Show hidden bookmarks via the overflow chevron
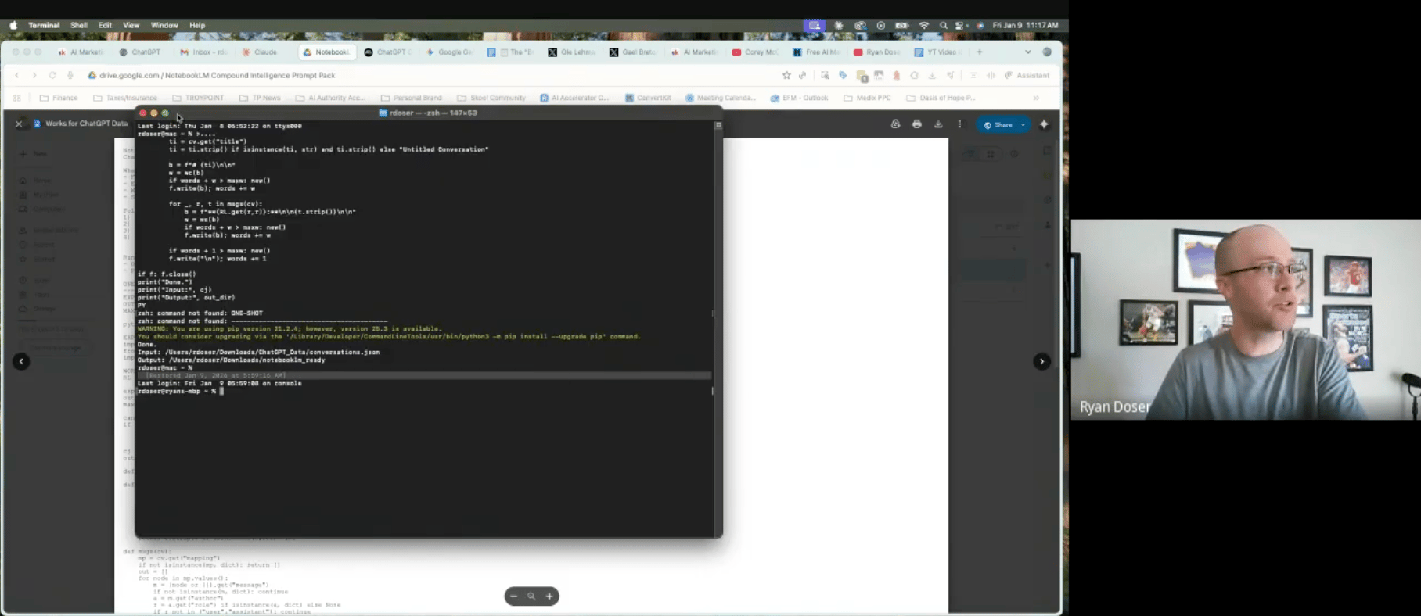 pos(1036,98)
